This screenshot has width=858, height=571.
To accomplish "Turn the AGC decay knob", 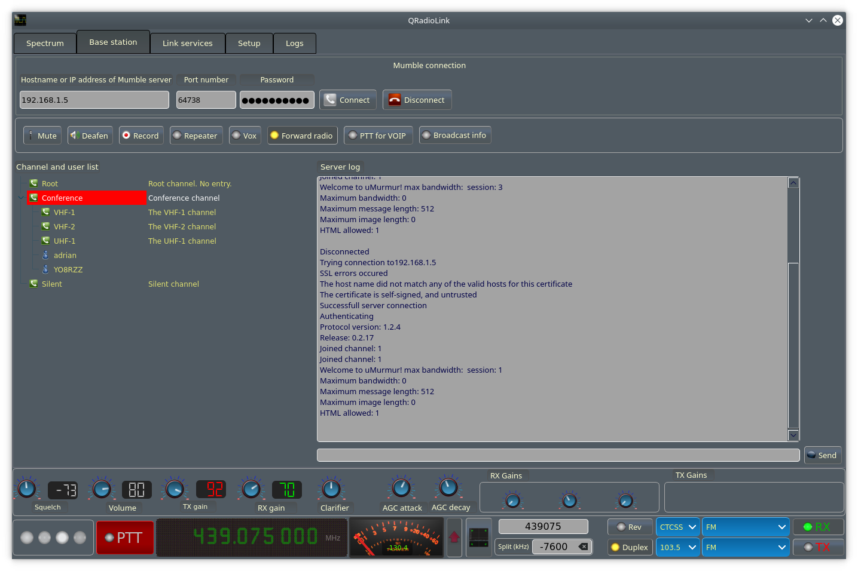I will click(448, 489).
